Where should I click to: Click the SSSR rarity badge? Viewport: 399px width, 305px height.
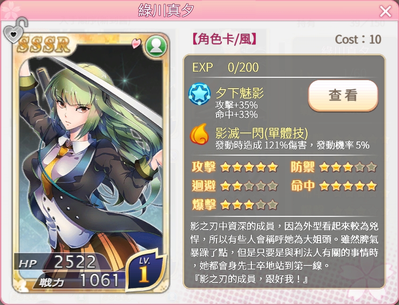(x=43, y=44)
